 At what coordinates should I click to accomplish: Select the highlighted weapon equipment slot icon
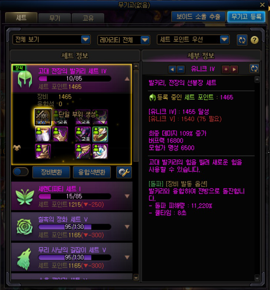[43, 117]
